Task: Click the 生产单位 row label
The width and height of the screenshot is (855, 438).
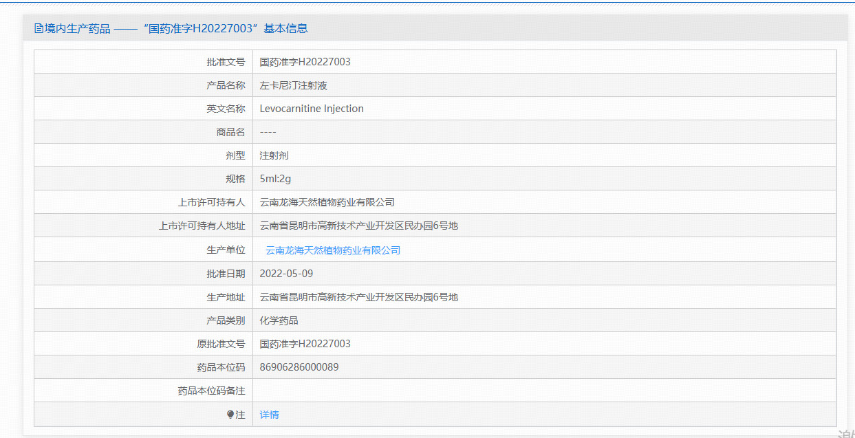Action: (x=226, y=250)
